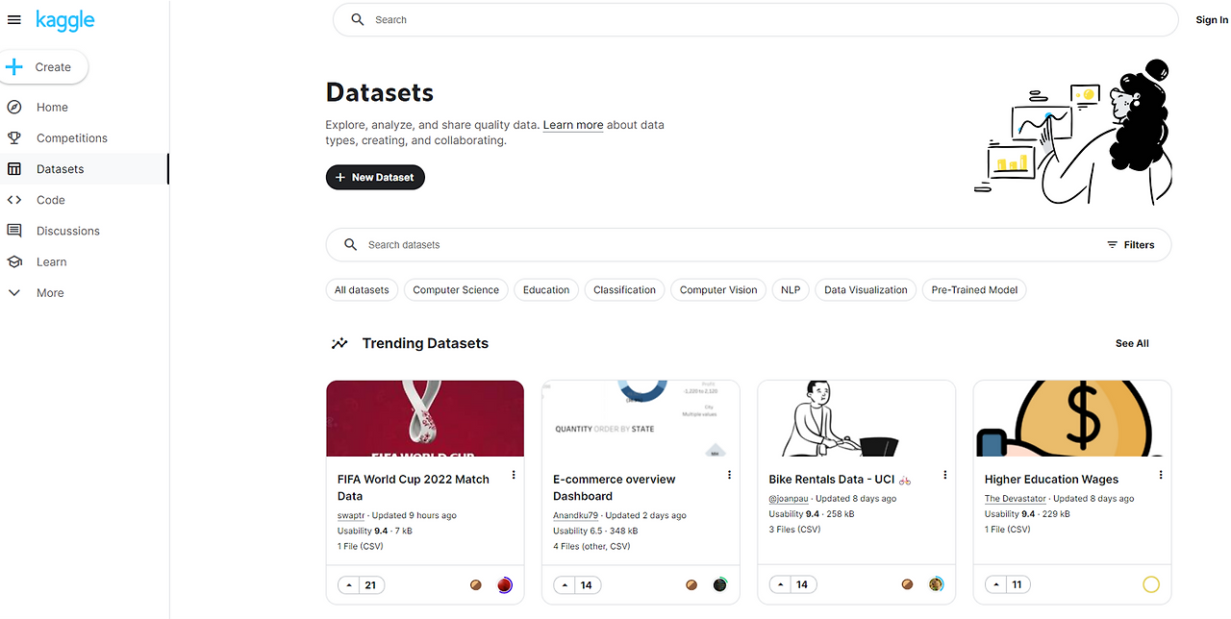1231x619 pixels.
Task: Upvote the FIFA World Cup 2022 dataset
Action: click(x=348, y=584)
